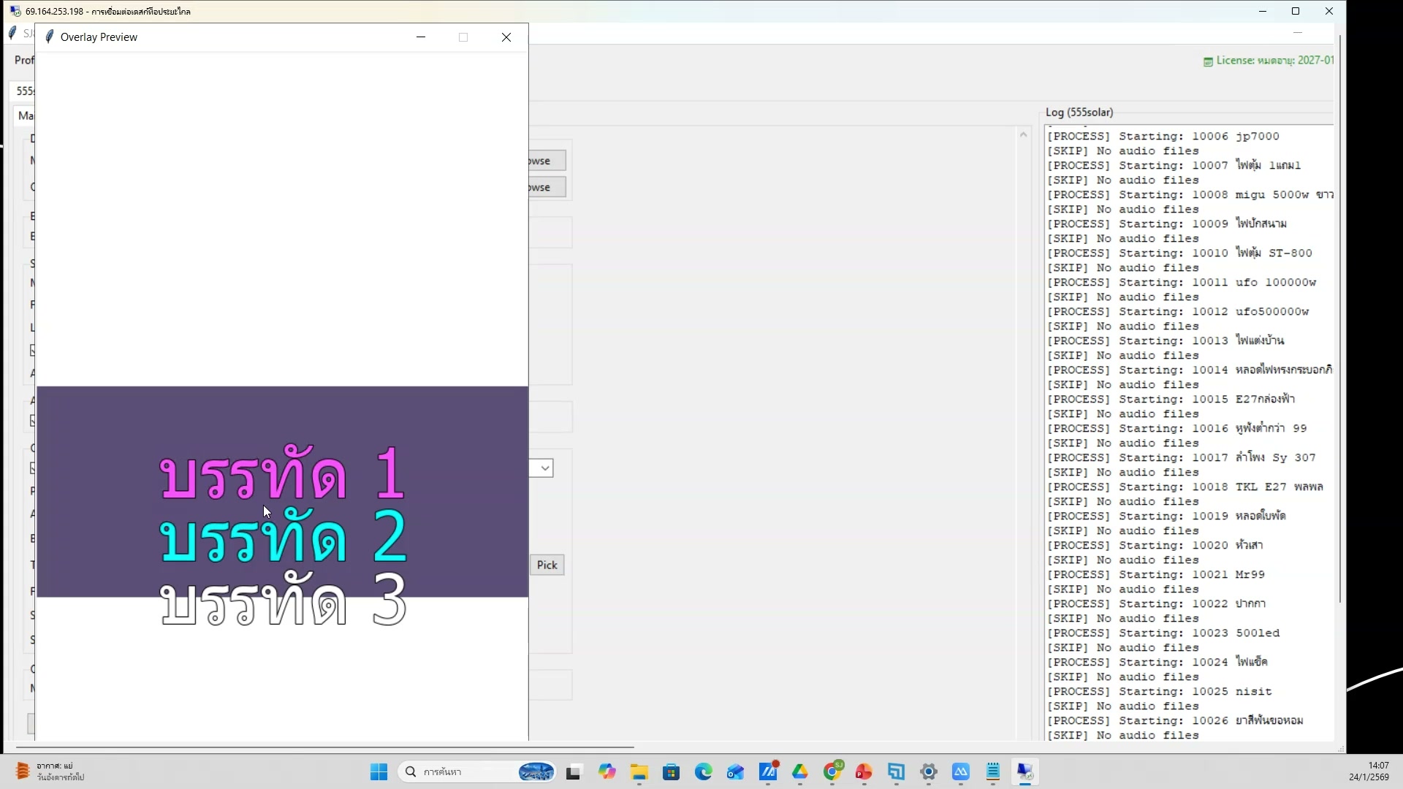Click the green License expiry card icon

pos(1209,61)
